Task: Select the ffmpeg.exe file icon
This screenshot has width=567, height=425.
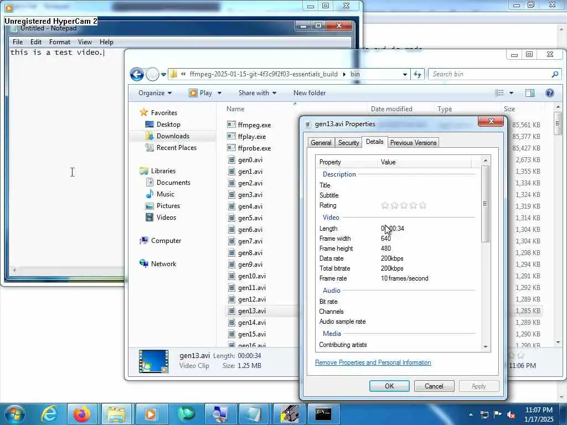Action: coord(231,125)
